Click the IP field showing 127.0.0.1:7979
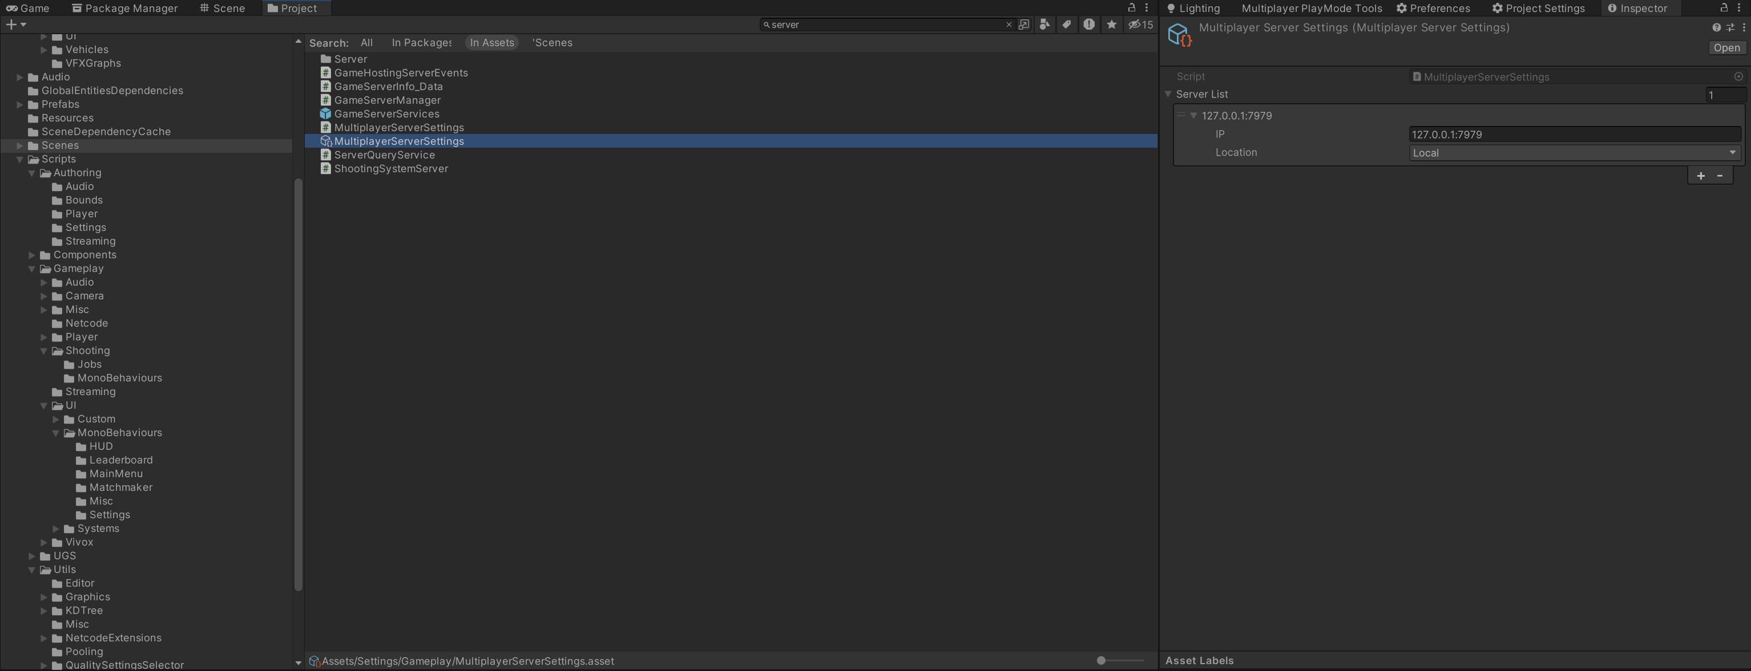 coord(1574,135)
